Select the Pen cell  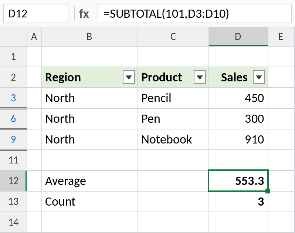pos(173,119)
